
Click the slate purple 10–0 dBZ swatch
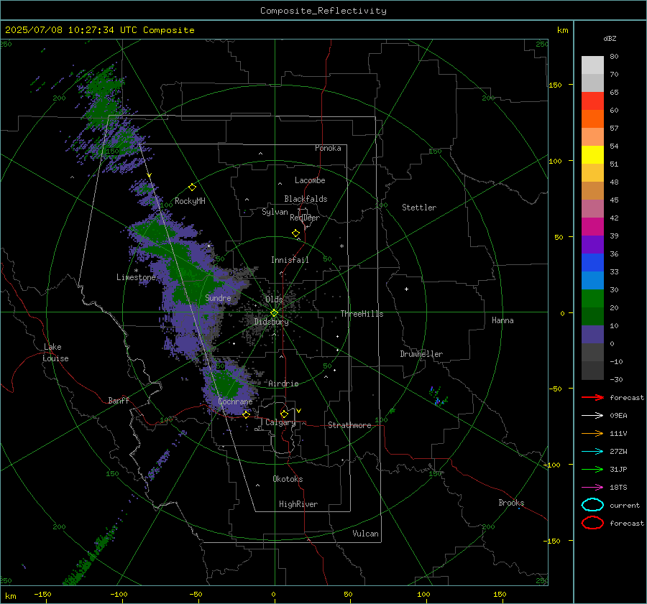(592, 335)
